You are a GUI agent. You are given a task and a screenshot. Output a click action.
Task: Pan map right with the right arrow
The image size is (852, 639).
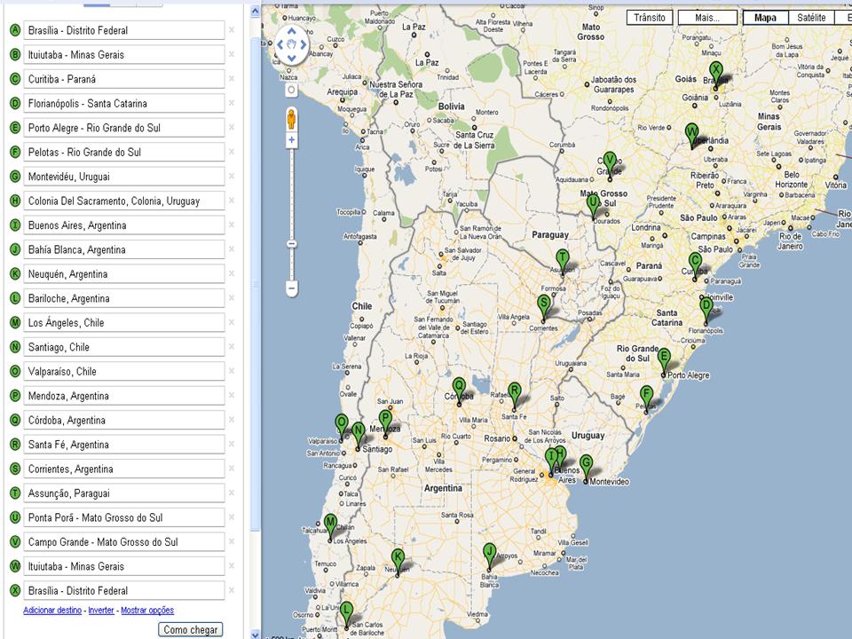click(x=303, y=43)
